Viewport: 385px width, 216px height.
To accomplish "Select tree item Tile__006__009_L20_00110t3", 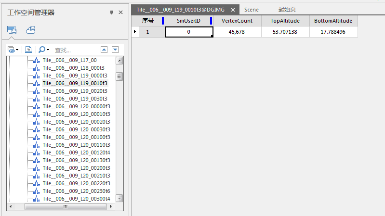I will [76, 145].
